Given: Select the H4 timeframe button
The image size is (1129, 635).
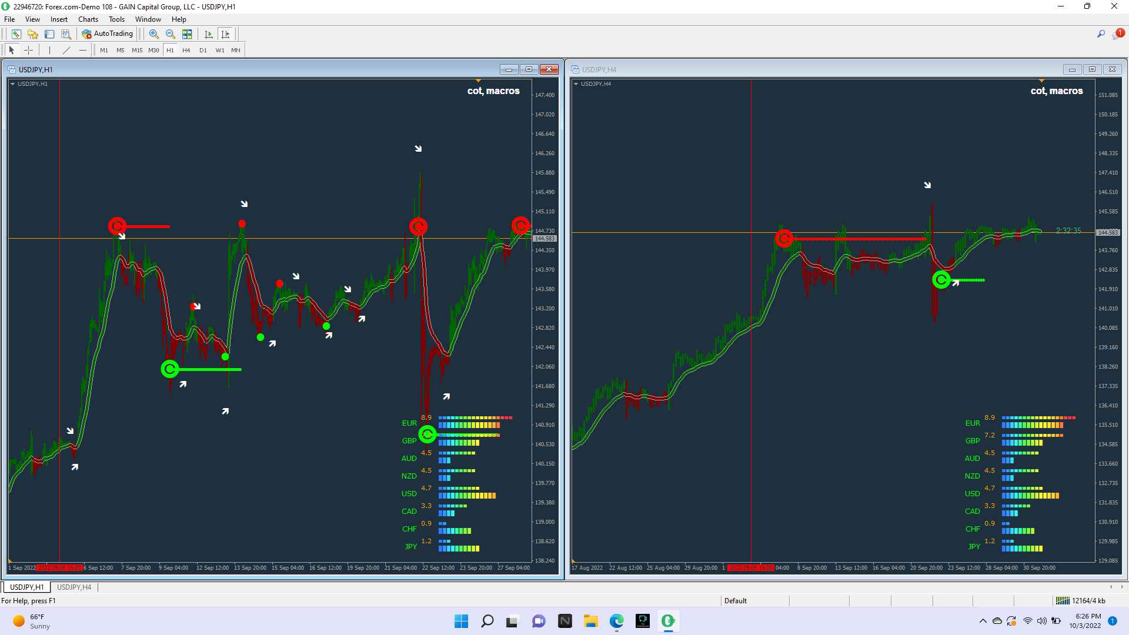Looking at the screenshot, I should [x=186, y=51].
